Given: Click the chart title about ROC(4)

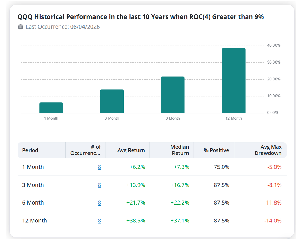Looking at the screenshot, I should tap(141, 17).
